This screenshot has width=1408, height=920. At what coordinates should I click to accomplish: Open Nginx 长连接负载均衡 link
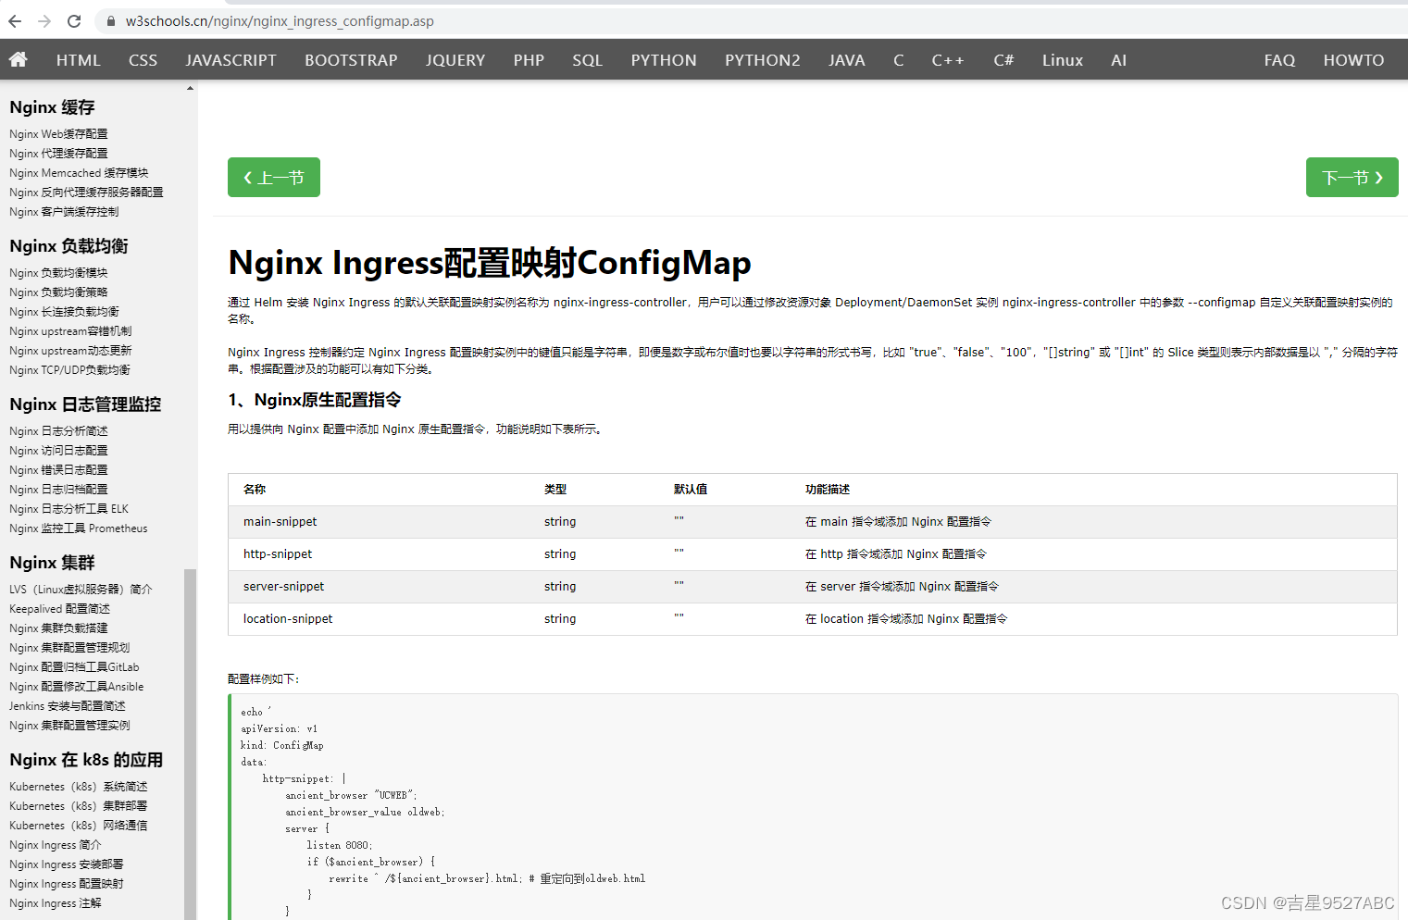point(64,312)
